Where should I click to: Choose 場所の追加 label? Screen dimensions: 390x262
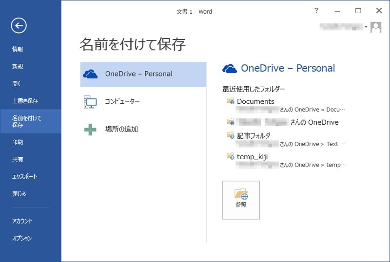click(121, 129)
